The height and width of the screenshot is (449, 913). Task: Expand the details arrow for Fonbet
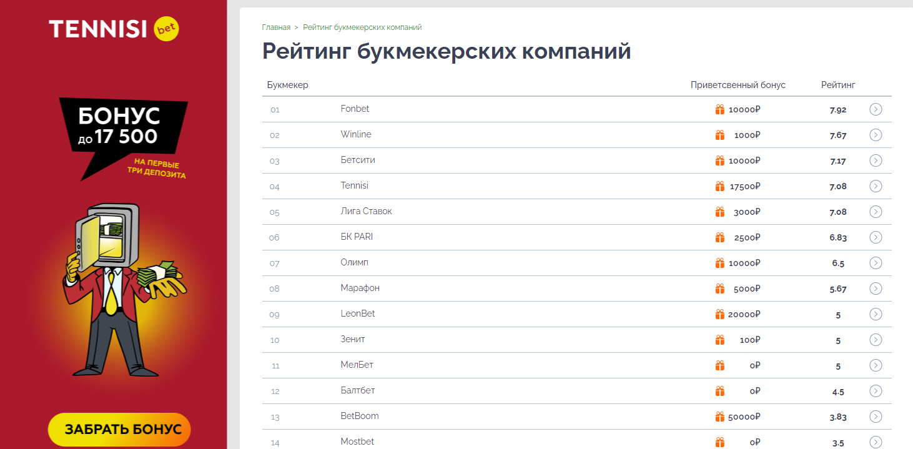[x=876, y=109]
